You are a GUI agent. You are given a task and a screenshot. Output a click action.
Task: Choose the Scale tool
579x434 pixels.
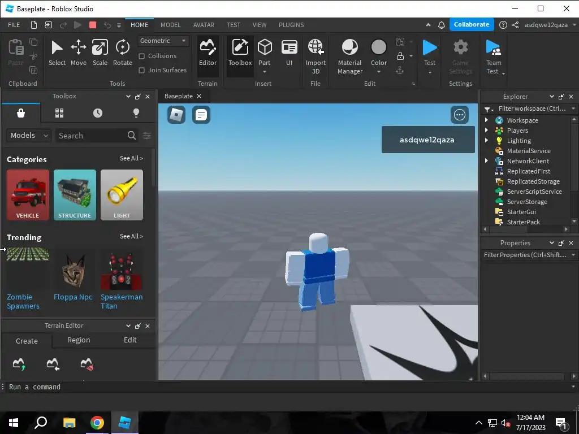pyautogui.click(x=100, y=53)
